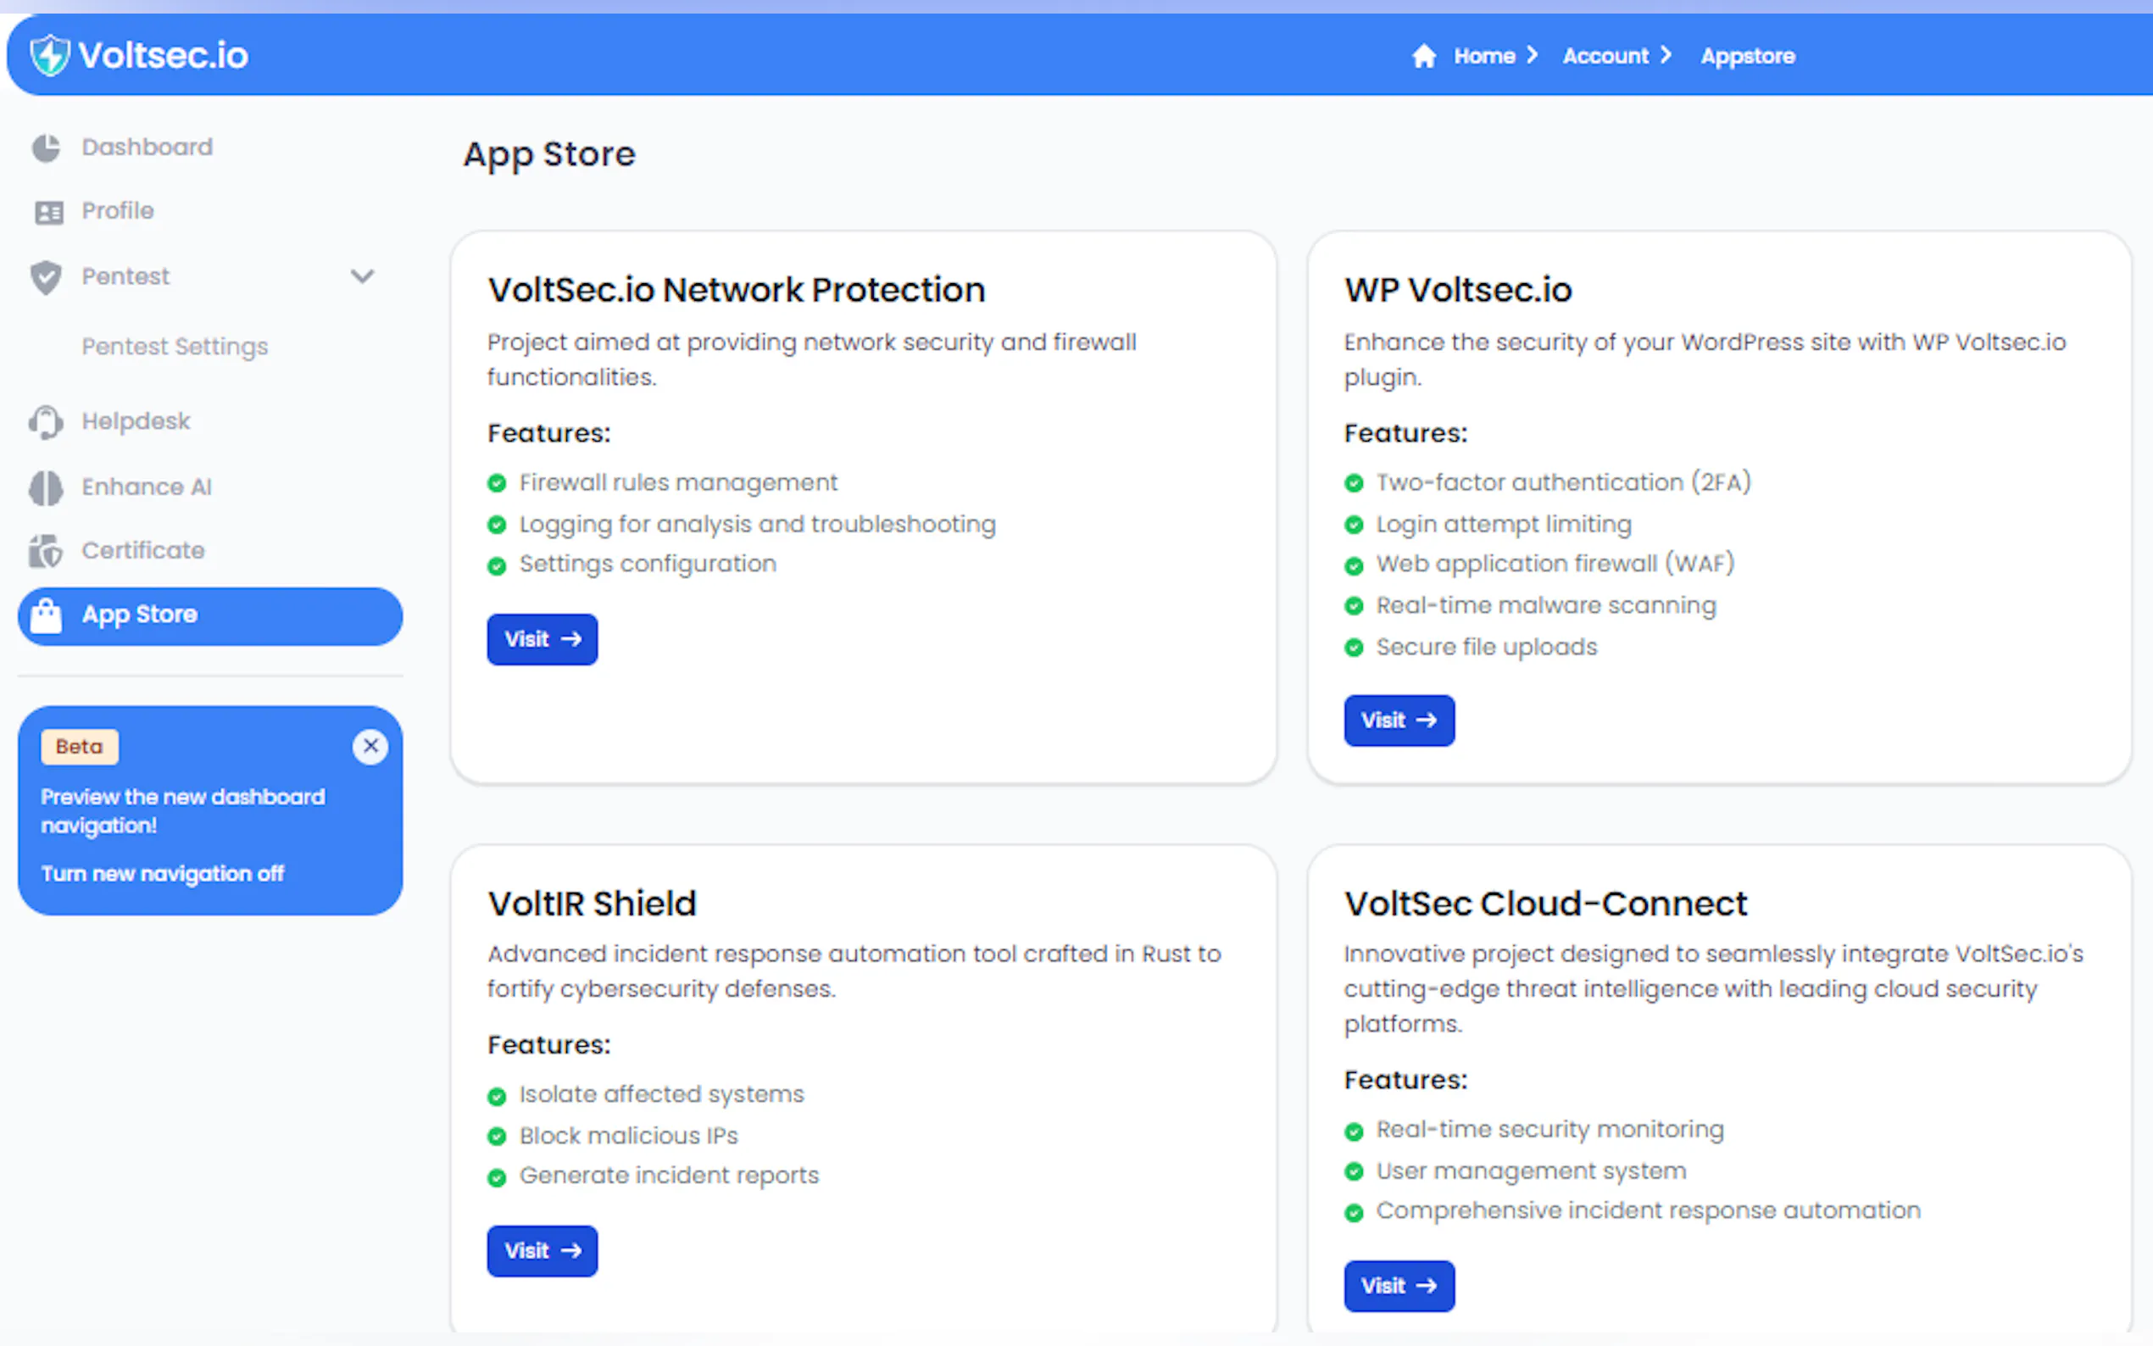Click the Helpdesk headset icon

[47, 422]
